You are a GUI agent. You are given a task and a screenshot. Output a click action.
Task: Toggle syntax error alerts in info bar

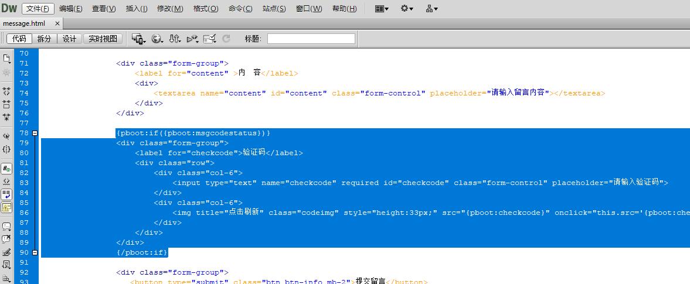7,207
